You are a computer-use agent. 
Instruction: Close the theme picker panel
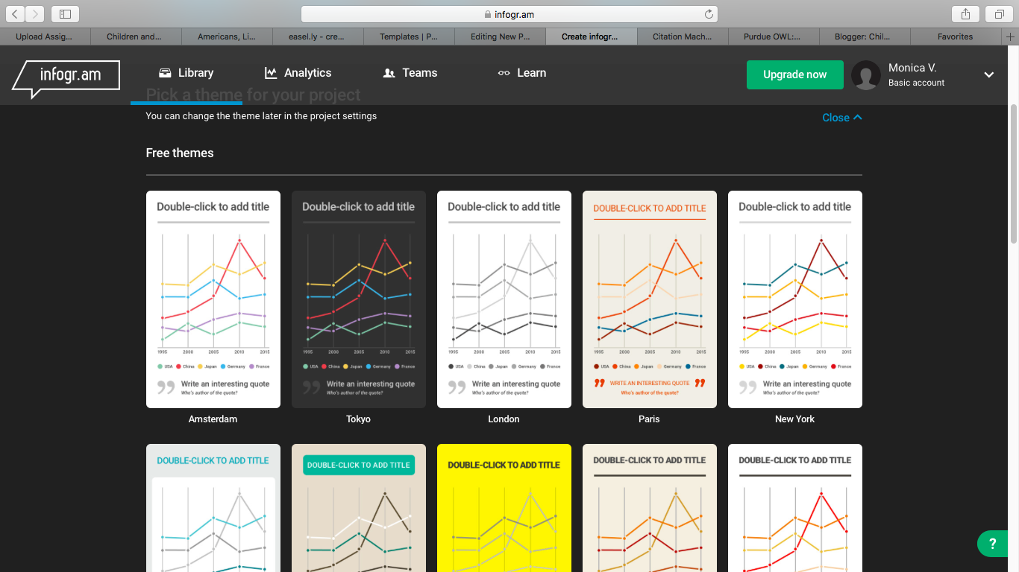(842, 118)
